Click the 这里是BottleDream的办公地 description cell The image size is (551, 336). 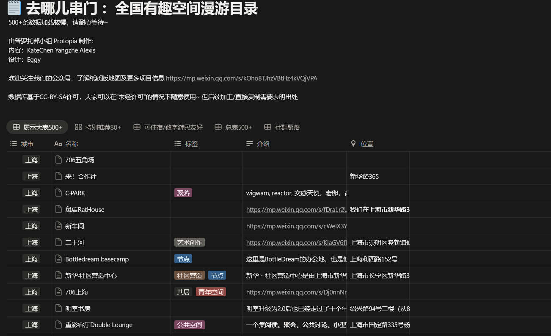(294, 259)
